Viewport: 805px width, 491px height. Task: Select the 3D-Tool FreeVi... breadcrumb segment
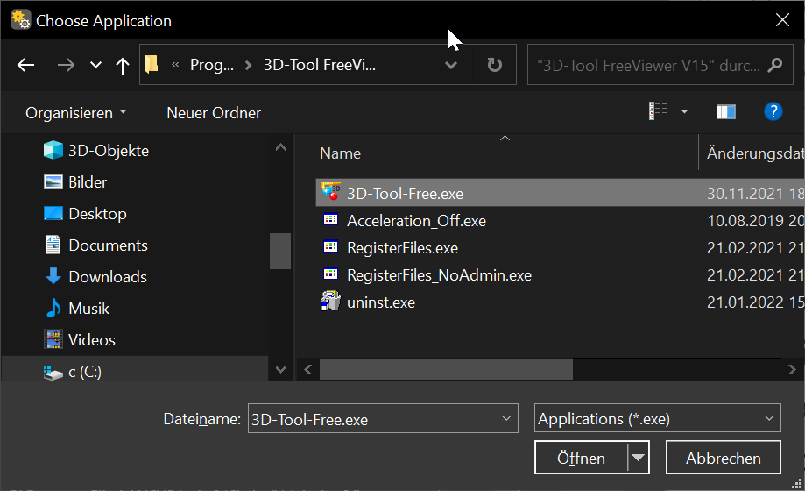coord(320,65)
